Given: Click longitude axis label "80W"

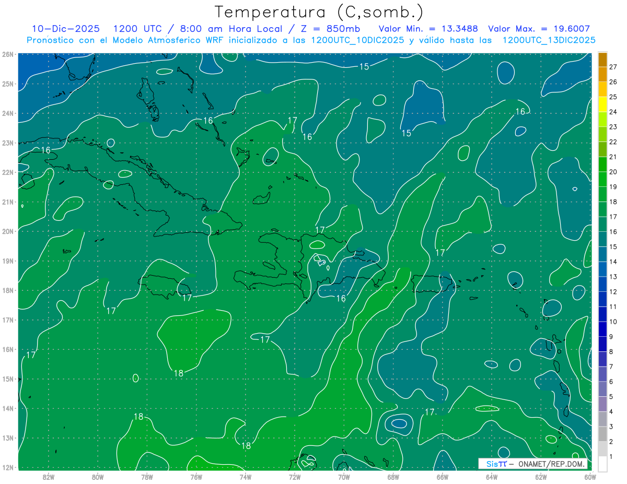Looking at the screenshot, I should (97, 477).
